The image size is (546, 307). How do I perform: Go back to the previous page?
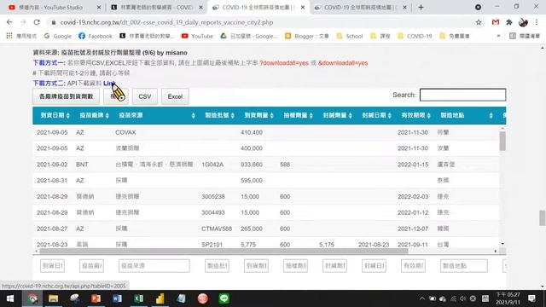(x=9, y=22)
